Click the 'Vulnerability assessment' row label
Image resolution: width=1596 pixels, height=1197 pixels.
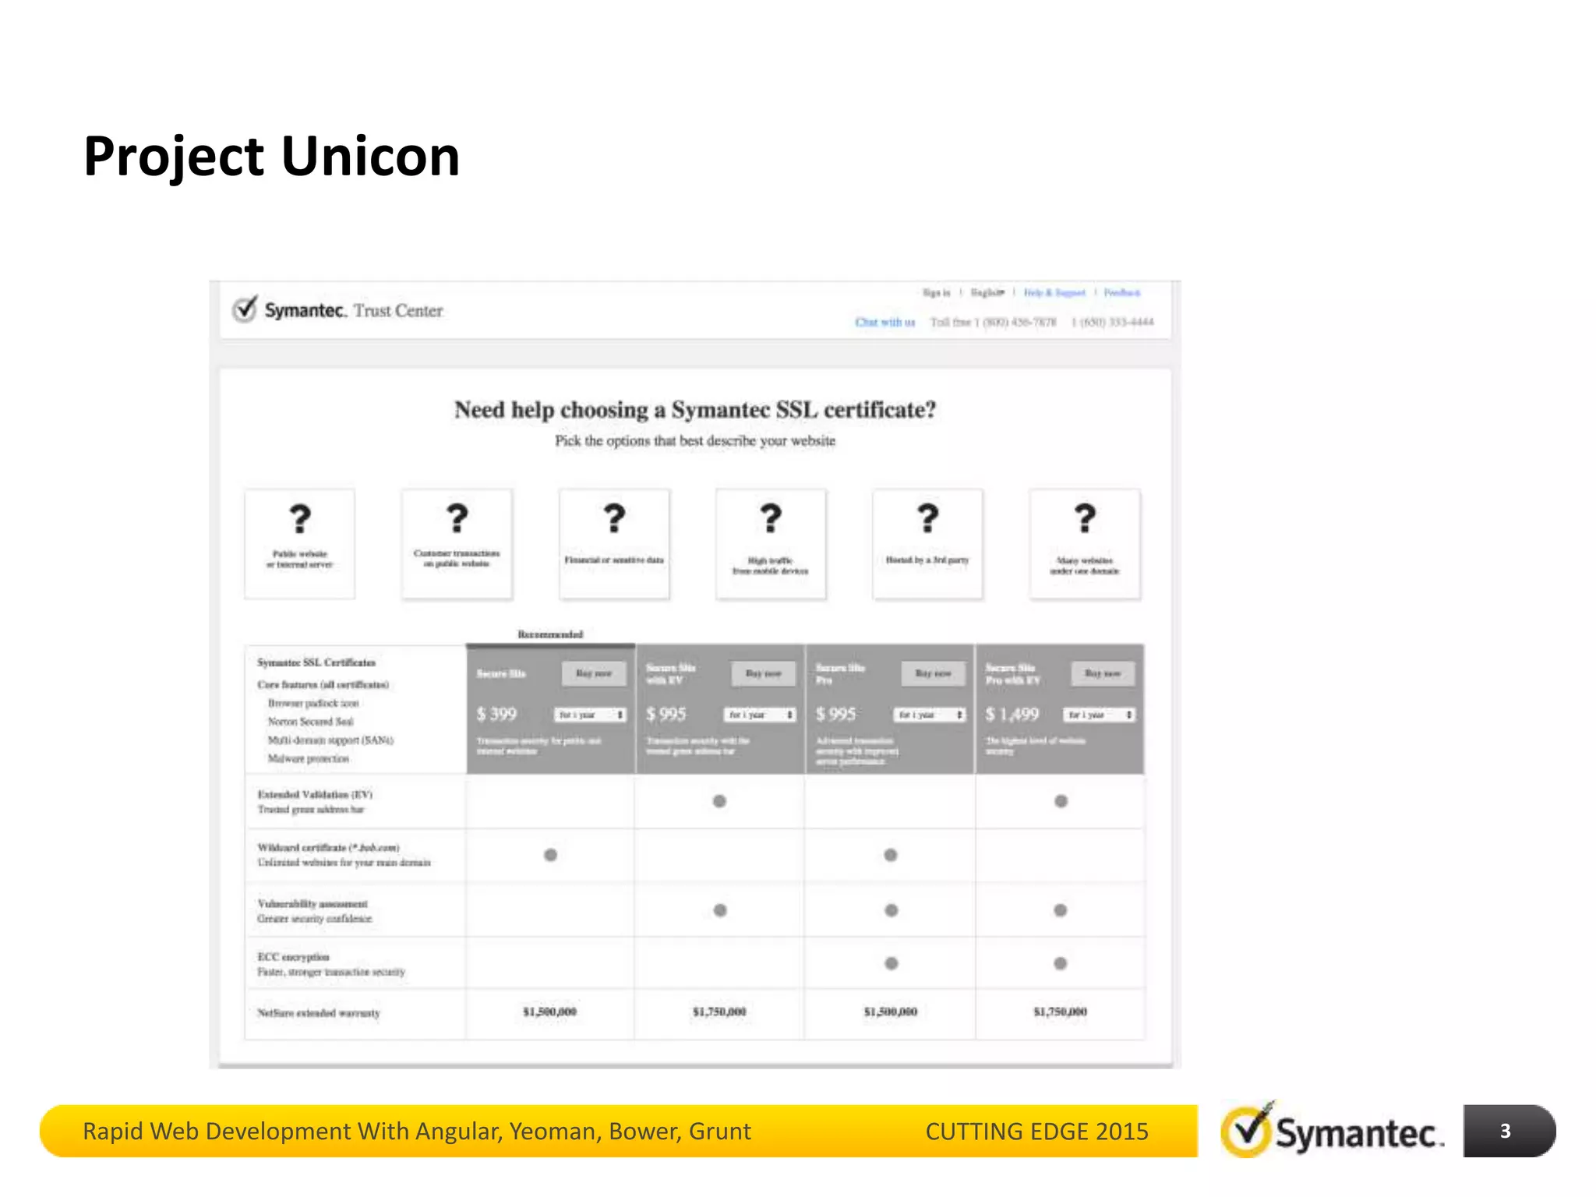(x=312, y=903)
